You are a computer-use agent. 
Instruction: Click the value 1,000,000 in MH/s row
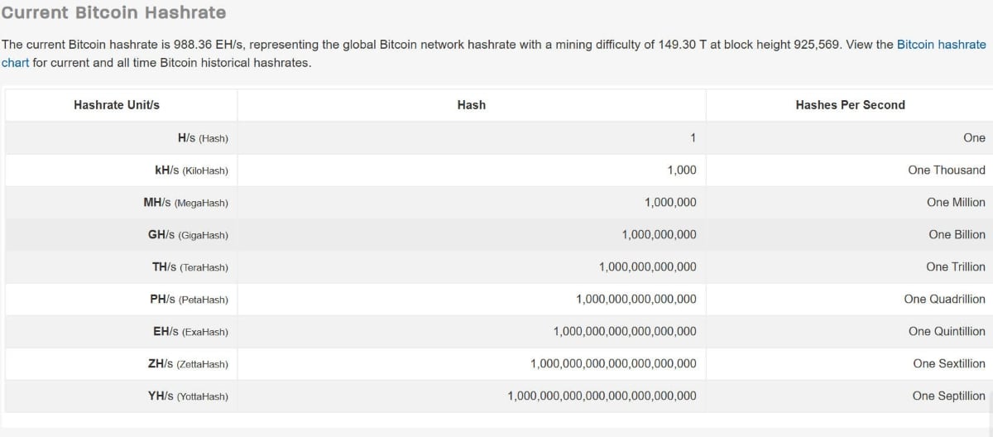pos(670,202)
